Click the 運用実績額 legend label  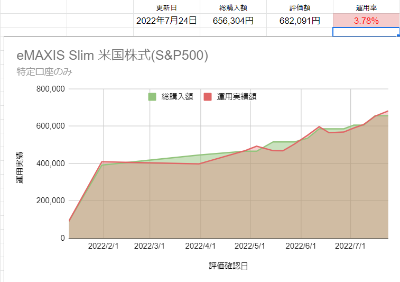coord(237,97)
